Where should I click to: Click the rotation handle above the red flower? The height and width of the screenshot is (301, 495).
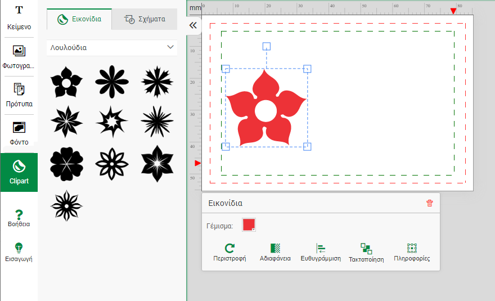click(267, 46)
